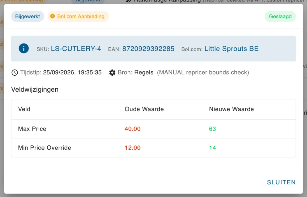Click the Oude Waarde column header
Viewport: 307px width, 197px height.
pos(144,109)
